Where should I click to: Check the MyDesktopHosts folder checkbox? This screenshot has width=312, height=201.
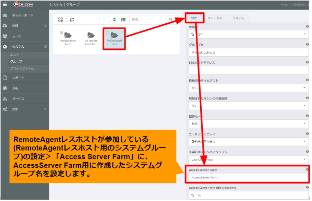[x=107, y=33]
